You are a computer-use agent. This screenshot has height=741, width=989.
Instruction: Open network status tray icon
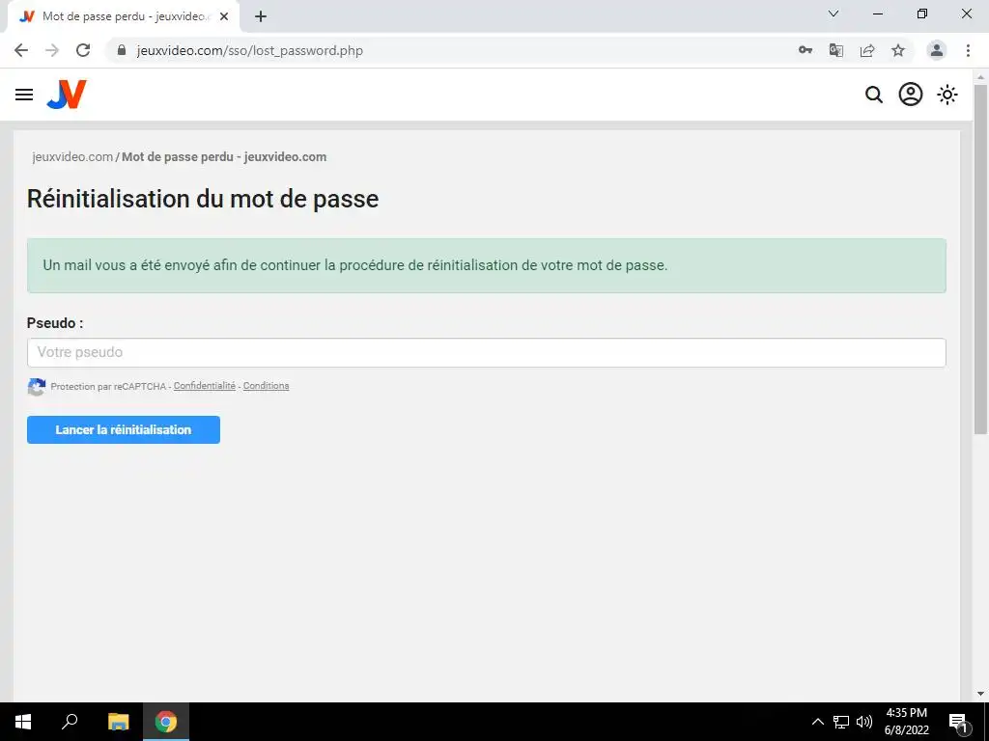tap(841, 722)
